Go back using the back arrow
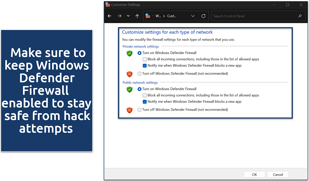This screenshot has height=181, width=309. 110,16
